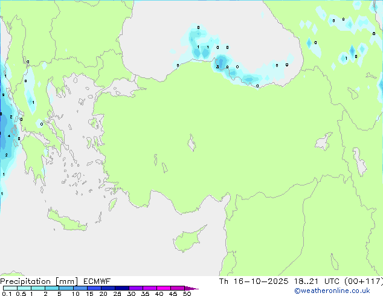Click the legend label '50'
This screenshot has width=383, height=296.
point(187,294)
